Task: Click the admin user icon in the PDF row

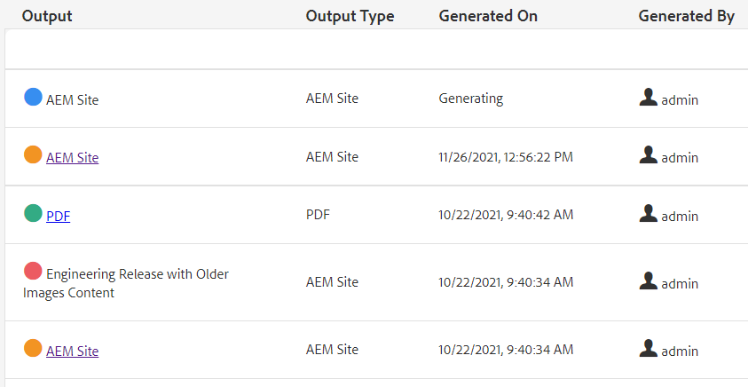Action: coord(649,214)
